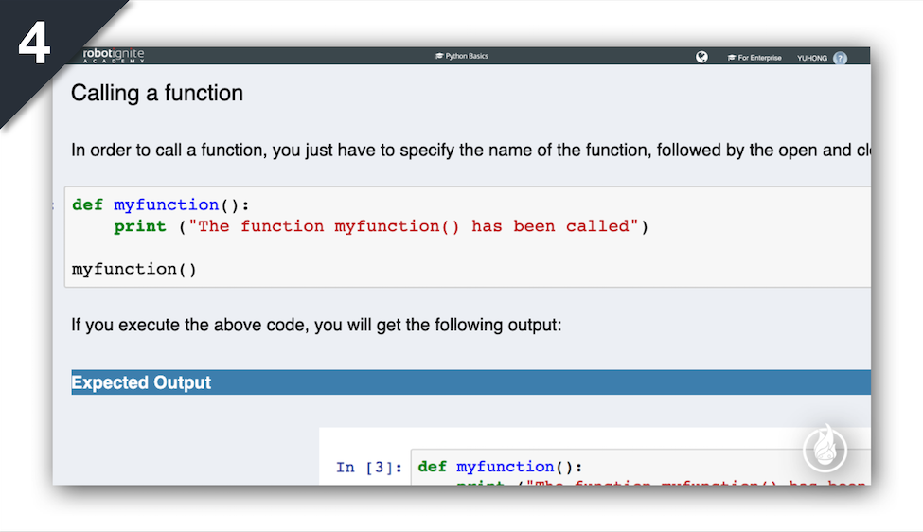Open the YUHONG user menu

[x=811, y=58]
